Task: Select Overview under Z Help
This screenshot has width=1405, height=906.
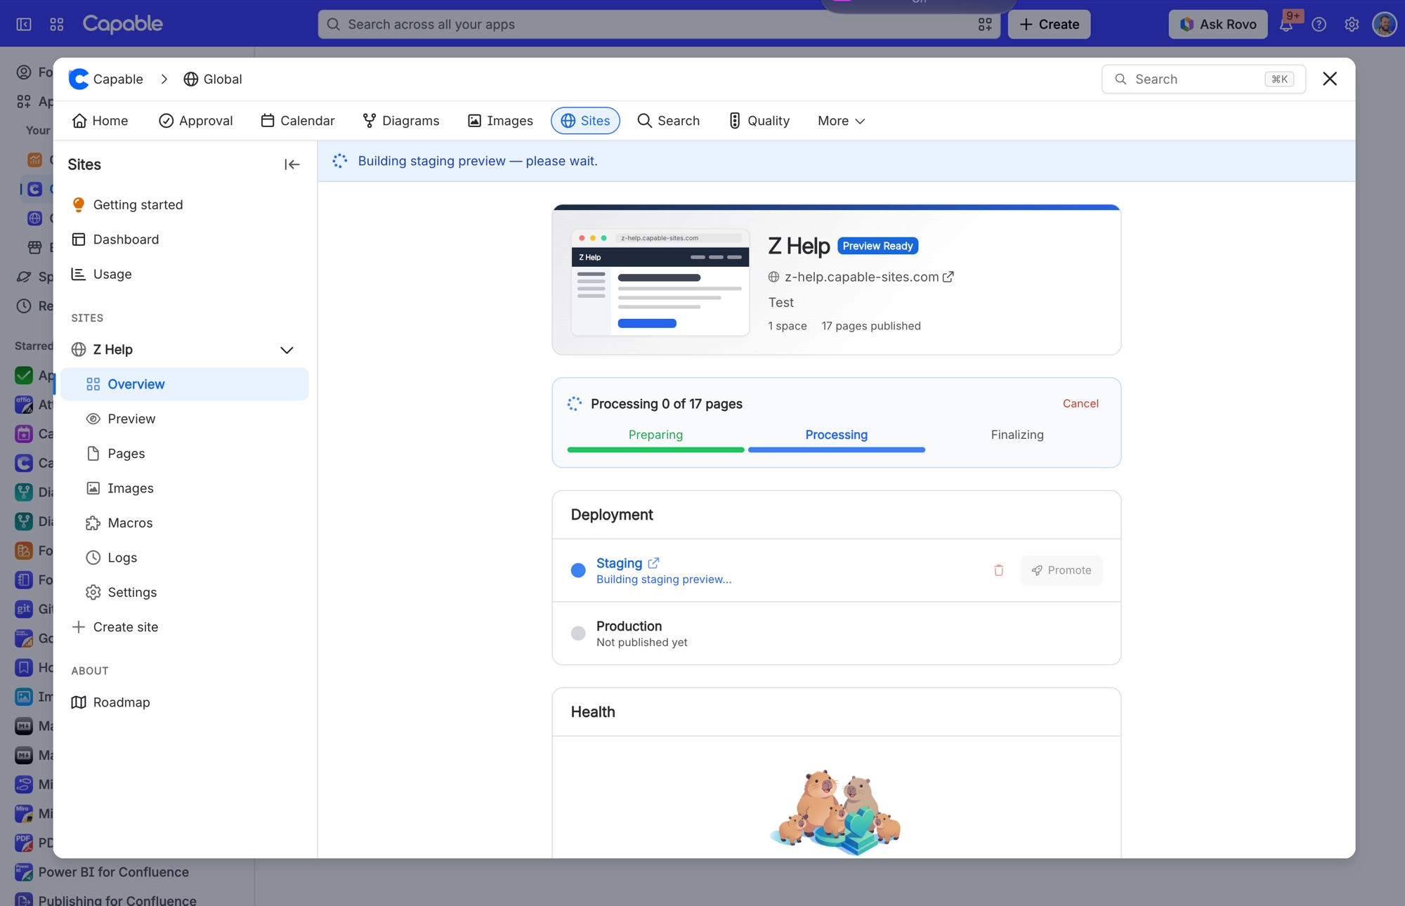Action: pos(184,384)
